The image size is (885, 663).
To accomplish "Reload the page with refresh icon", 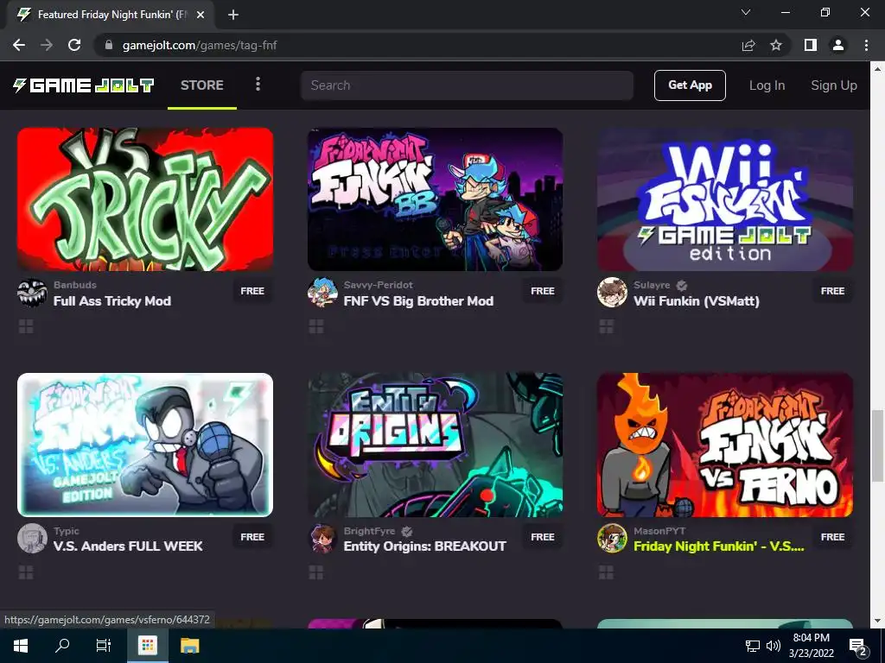I will click(74, 45).
